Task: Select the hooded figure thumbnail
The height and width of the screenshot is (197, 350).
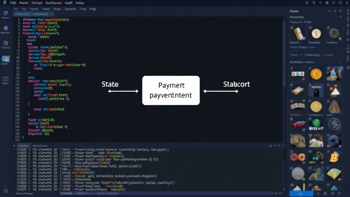Action: point(316,90)
